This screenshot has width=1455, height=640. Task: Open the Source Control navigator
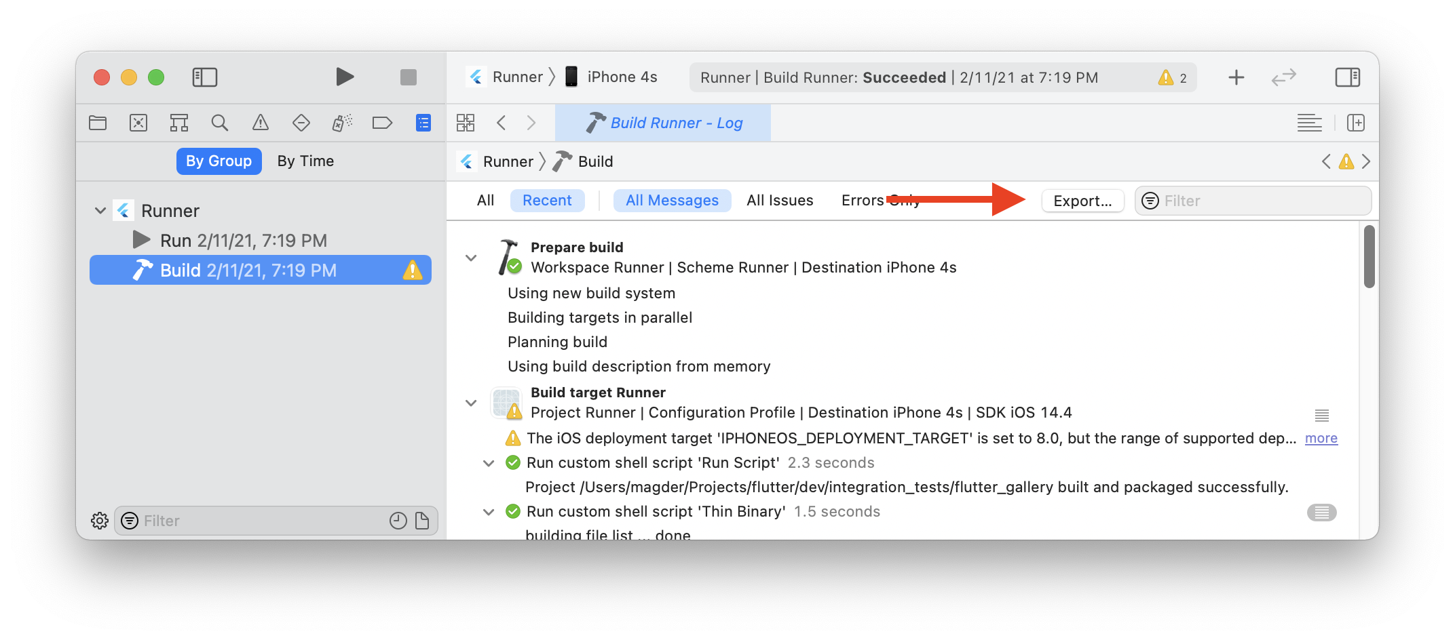click(138, 123)
